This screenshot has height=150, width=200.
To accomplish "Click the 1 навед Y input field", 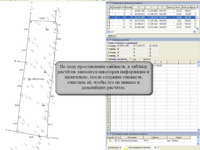I will pyautogui.click(x=141, y=49).
